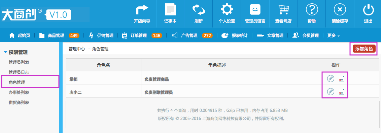Delete the 店小二 role
381x133 pixels.
pos(342,92)
